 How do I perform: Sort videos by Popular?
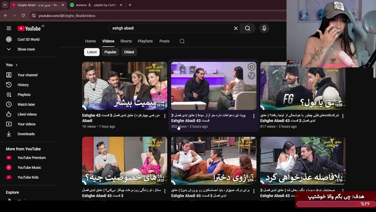click(110, 52)
